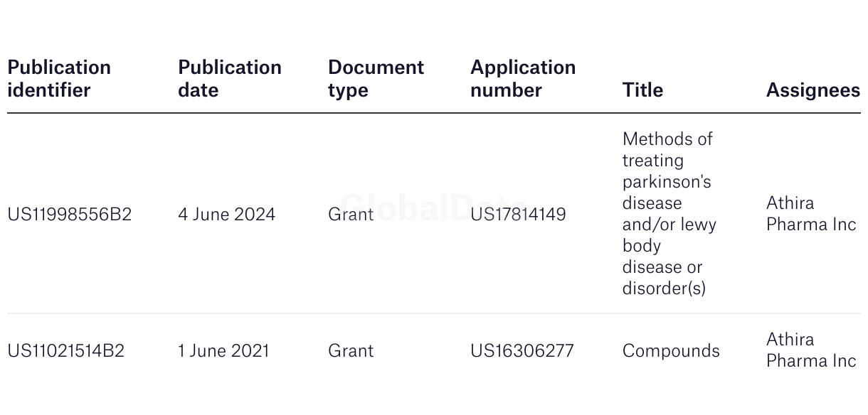
Task: Open the Compounds patent title
Action: (671, 350)
